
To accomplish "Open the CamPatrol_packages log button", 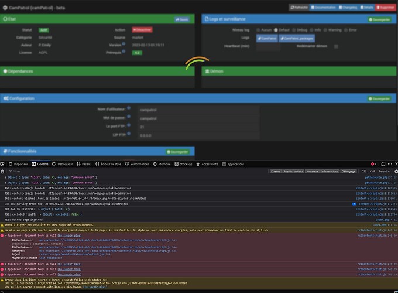I will click(297, 38).
